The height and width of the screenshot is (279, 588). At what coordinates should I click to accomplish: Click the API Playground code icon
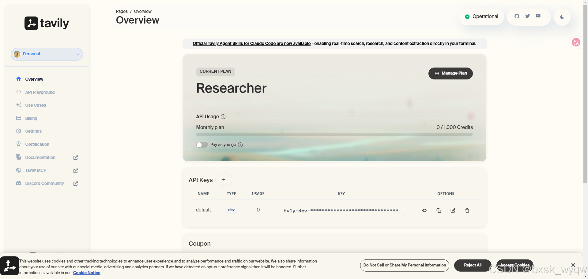pyautogui.click(x=19, y=92)
